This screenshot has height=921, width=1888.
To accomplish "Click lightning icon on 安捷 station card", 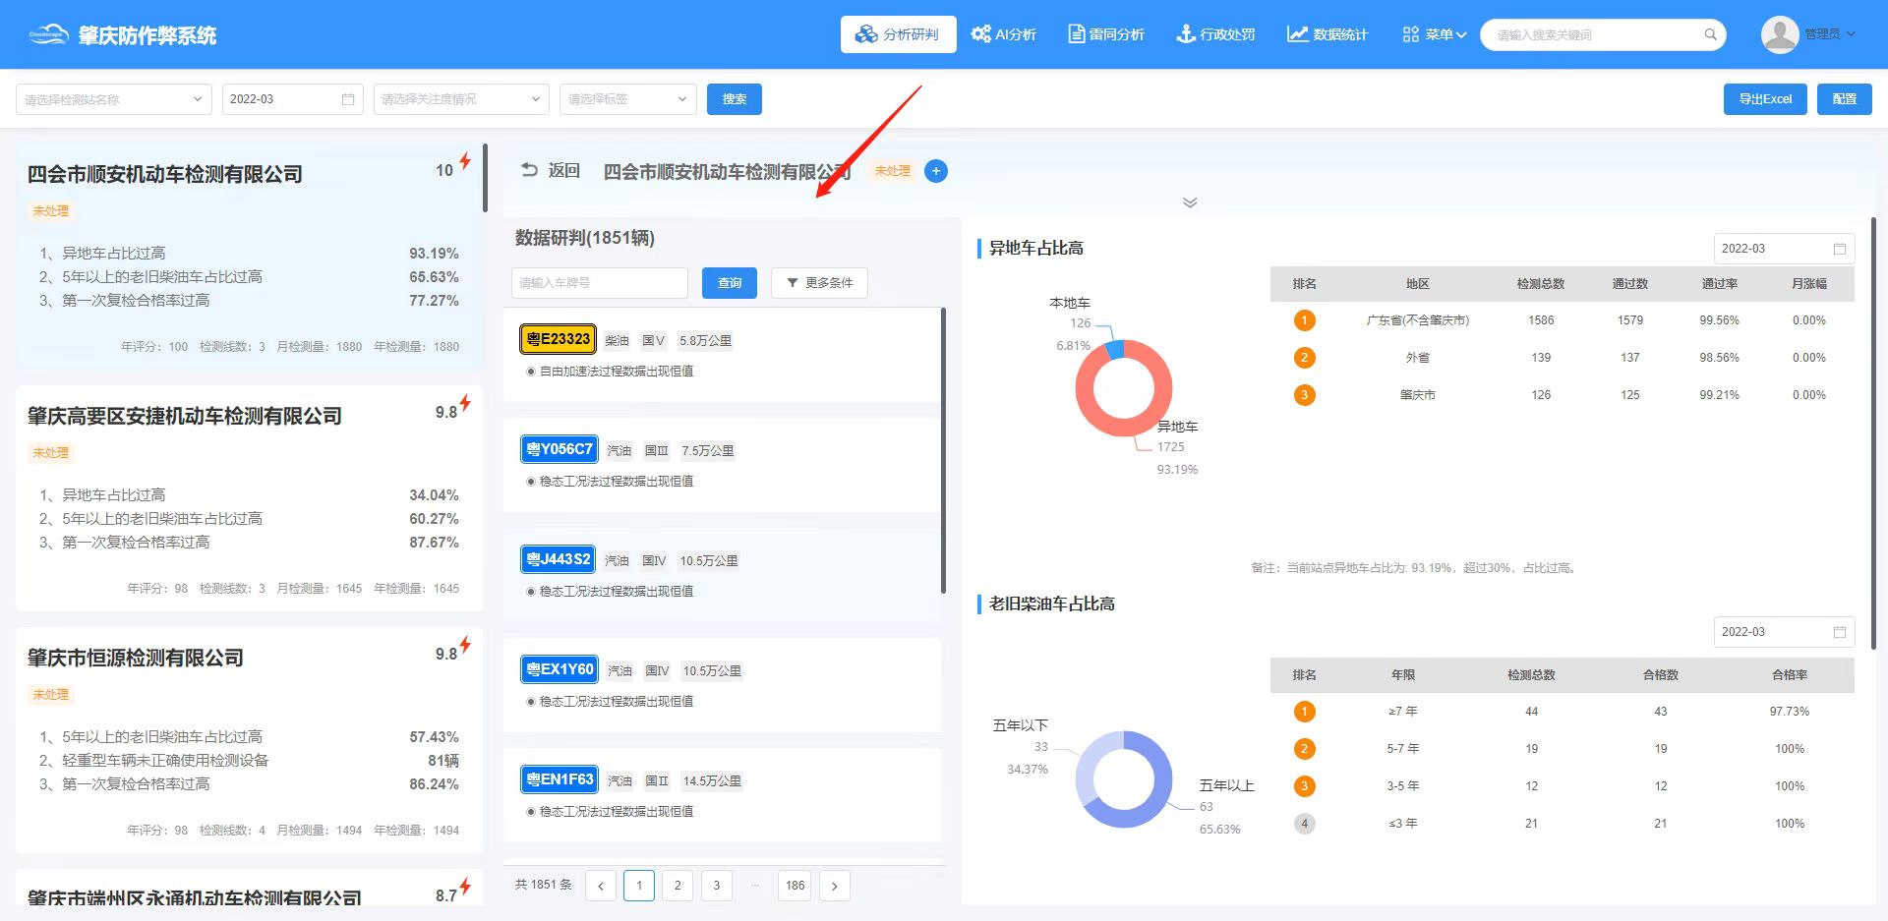I will pos(465,403).
